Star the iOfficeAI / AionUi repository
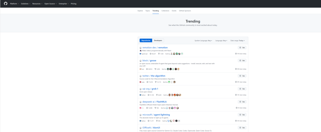This screenshot has width=321, height=132. pyautogui.click(x=242, y=128)
